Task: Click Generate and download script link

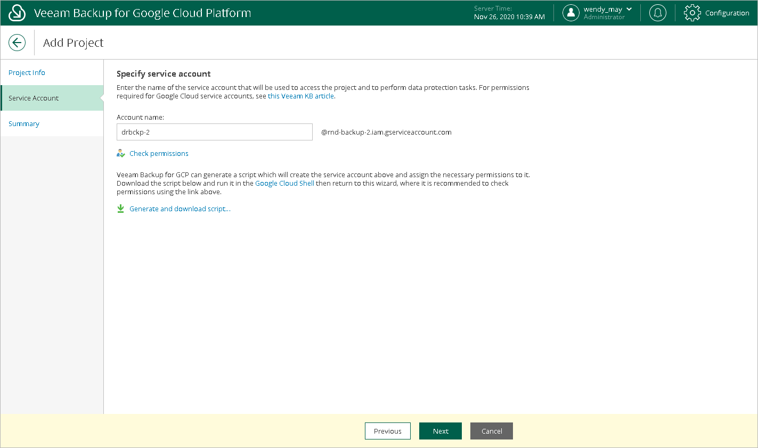Action: [180, 209]
